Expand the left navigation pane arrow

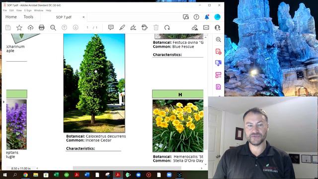tap(3, 102)
